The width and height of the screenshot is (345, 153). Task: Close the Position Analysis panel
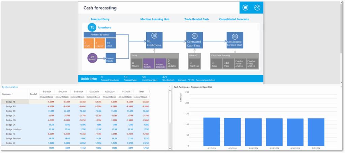pyautogui.click(x=169, y=87)
